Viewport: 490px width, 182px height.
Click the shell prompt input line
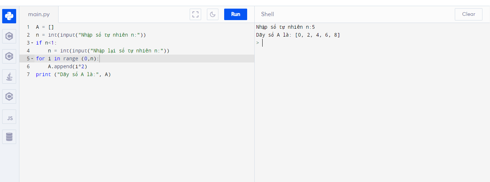(x=323, y=43)
